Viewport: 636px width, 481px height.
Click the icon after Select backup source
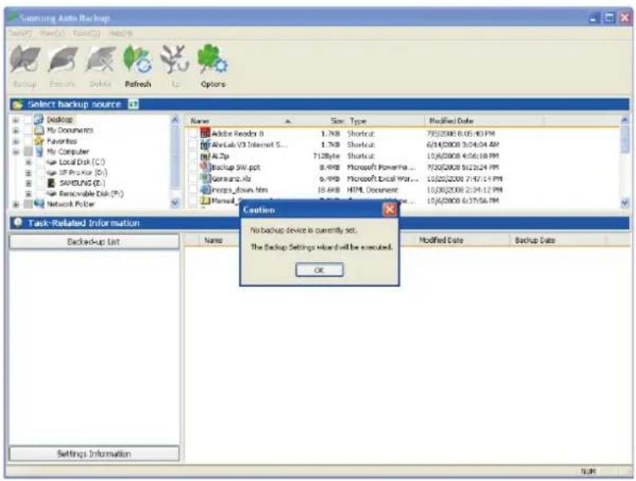[133, 104]
